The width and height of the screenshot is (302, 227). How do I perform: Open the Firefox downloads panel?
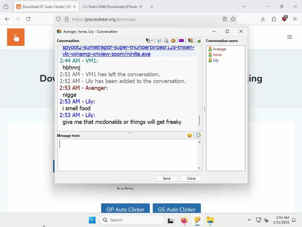coord(263,19)
